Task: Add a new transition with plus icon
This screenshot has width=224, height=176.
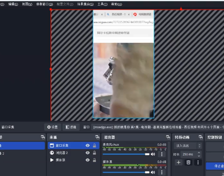Action: pos(179,163)
